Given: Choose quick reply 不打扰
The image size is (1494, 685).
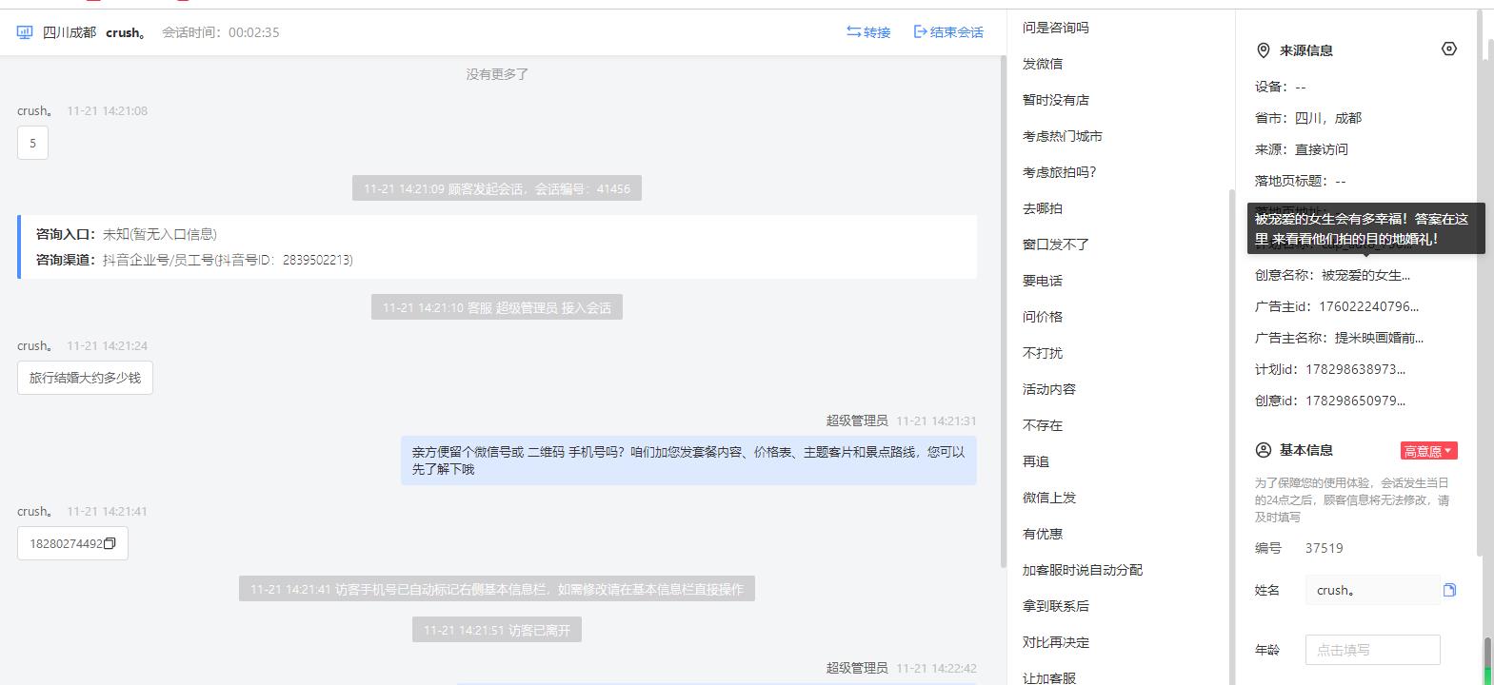Looking at the screenshot, I should tap(1043, 353).
